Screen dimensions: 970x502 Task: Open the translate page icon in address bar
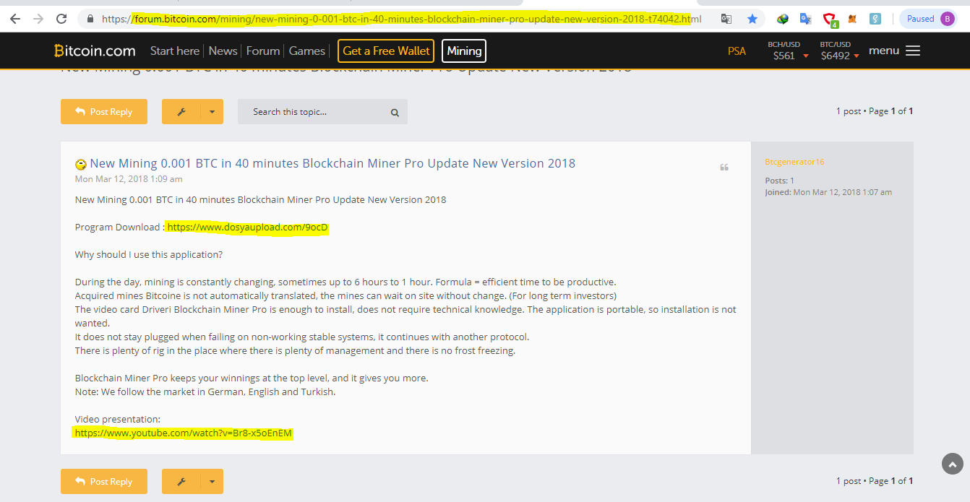point(726,20)
